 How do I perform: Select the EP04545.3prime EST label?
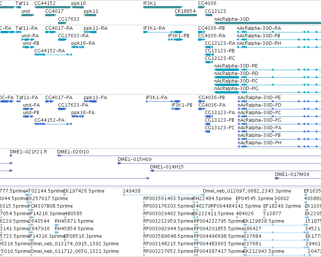[255, 199]
